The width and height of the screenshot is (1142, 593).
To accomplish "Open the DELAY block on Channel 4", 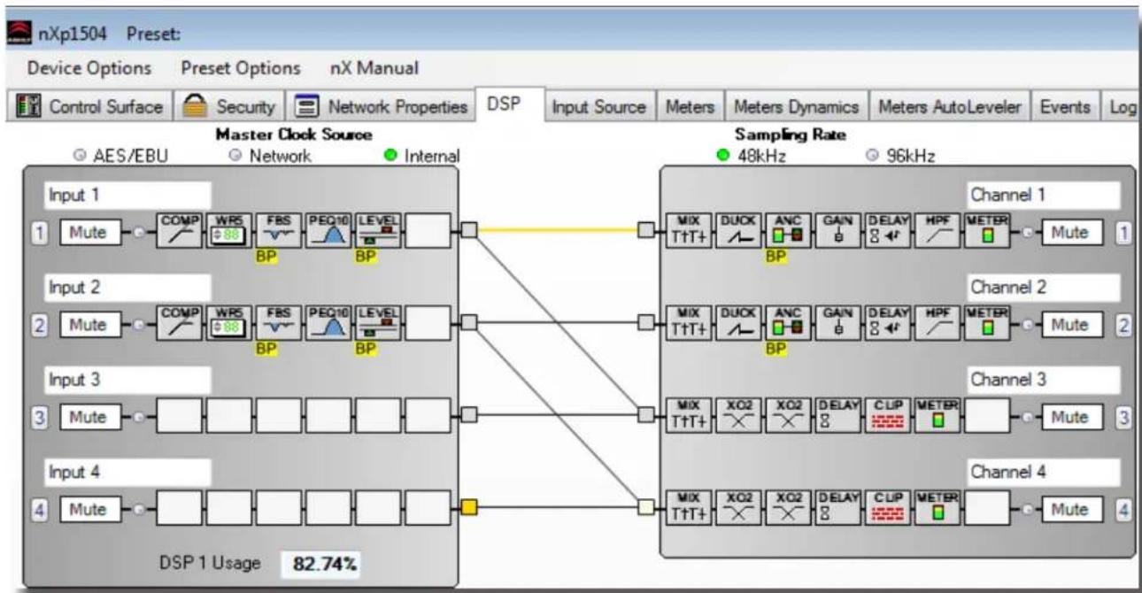I will coord(838,509).
